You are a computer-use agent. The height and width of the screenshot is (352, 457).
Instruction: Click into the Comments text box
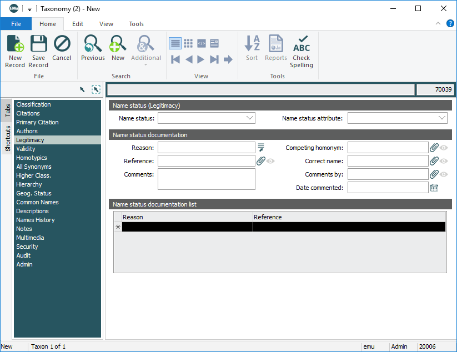tap(206, 179)
